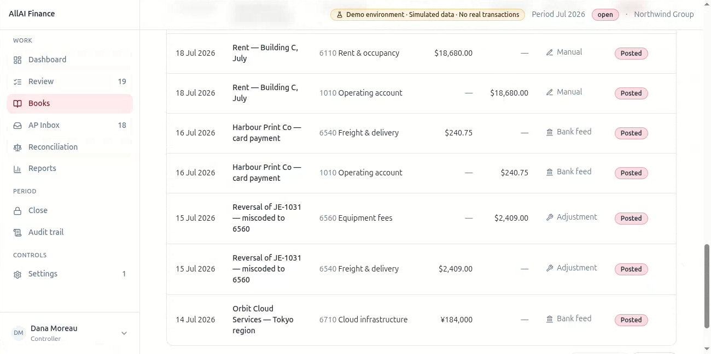Click Posted badge on 6560 Equipment fees row
Screen dimensions: 711x354
tap(631, 219)
